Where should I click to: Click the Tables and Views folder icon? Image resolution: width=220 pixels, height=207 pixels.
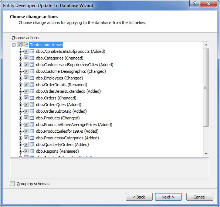tap(25, 45)
